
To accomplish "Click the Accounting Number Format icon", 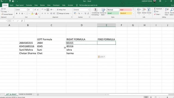I will (x=75, y=13).
